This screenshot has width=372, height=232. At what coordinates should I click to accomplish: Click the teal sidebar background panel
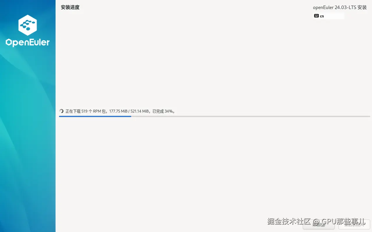click(x=27, y=131)
